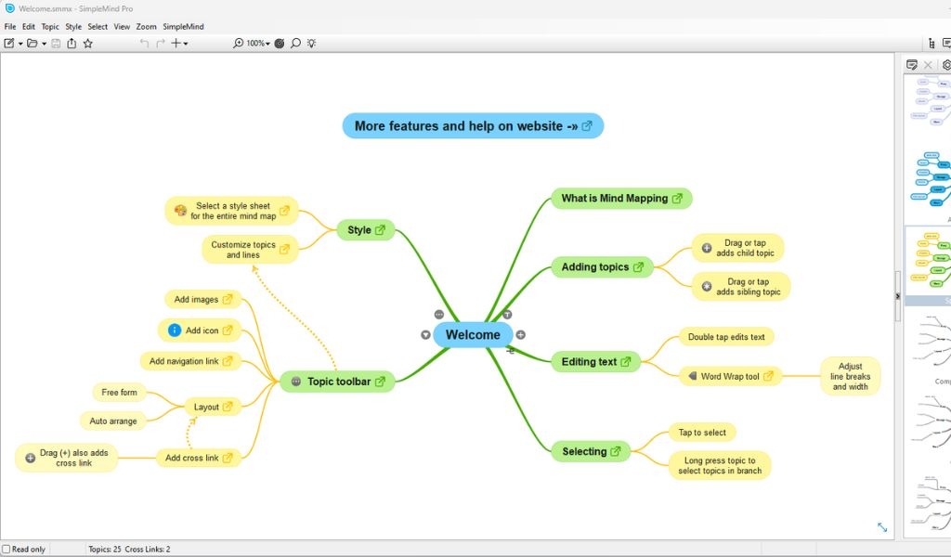Click the redo arrow icon
This screenshot has height=557, width=951.
point(160,43)
